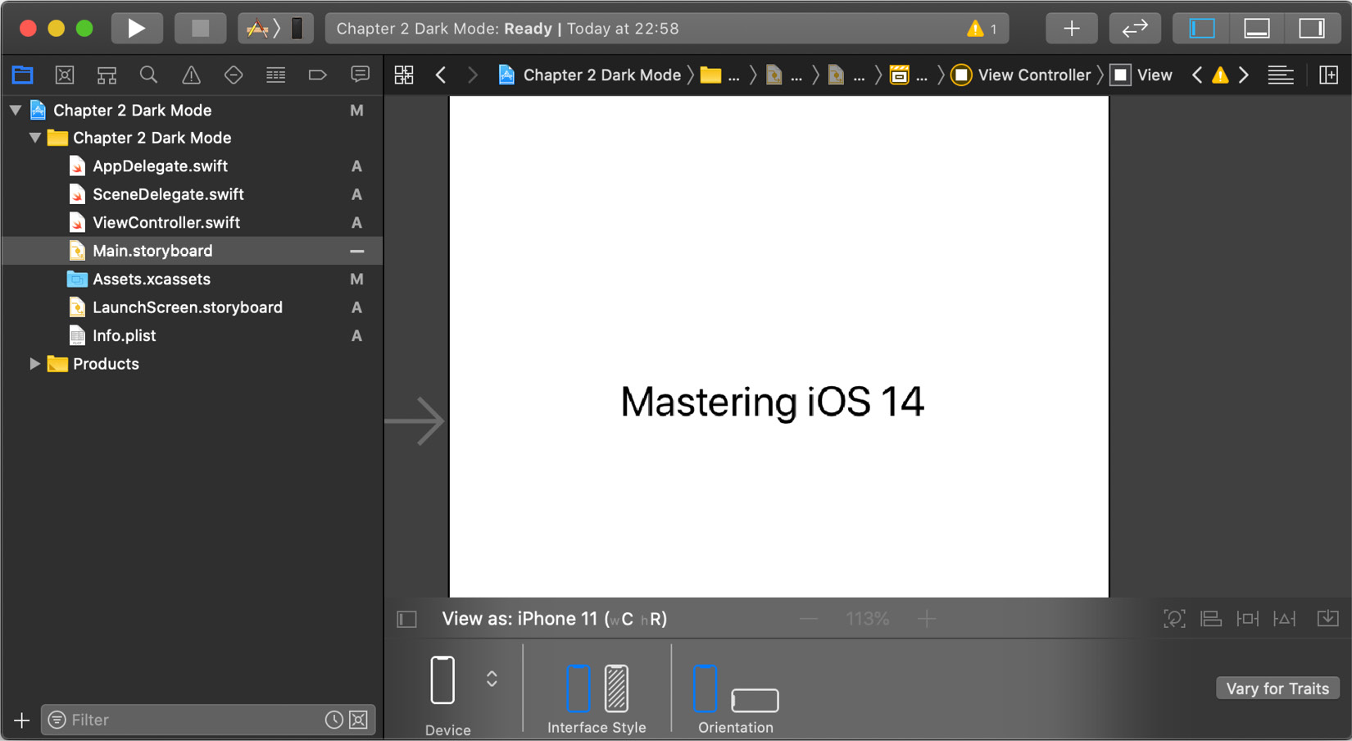
Task: Show the Report navigator tab
Action: pyautogui.click(x=360, y=75)
